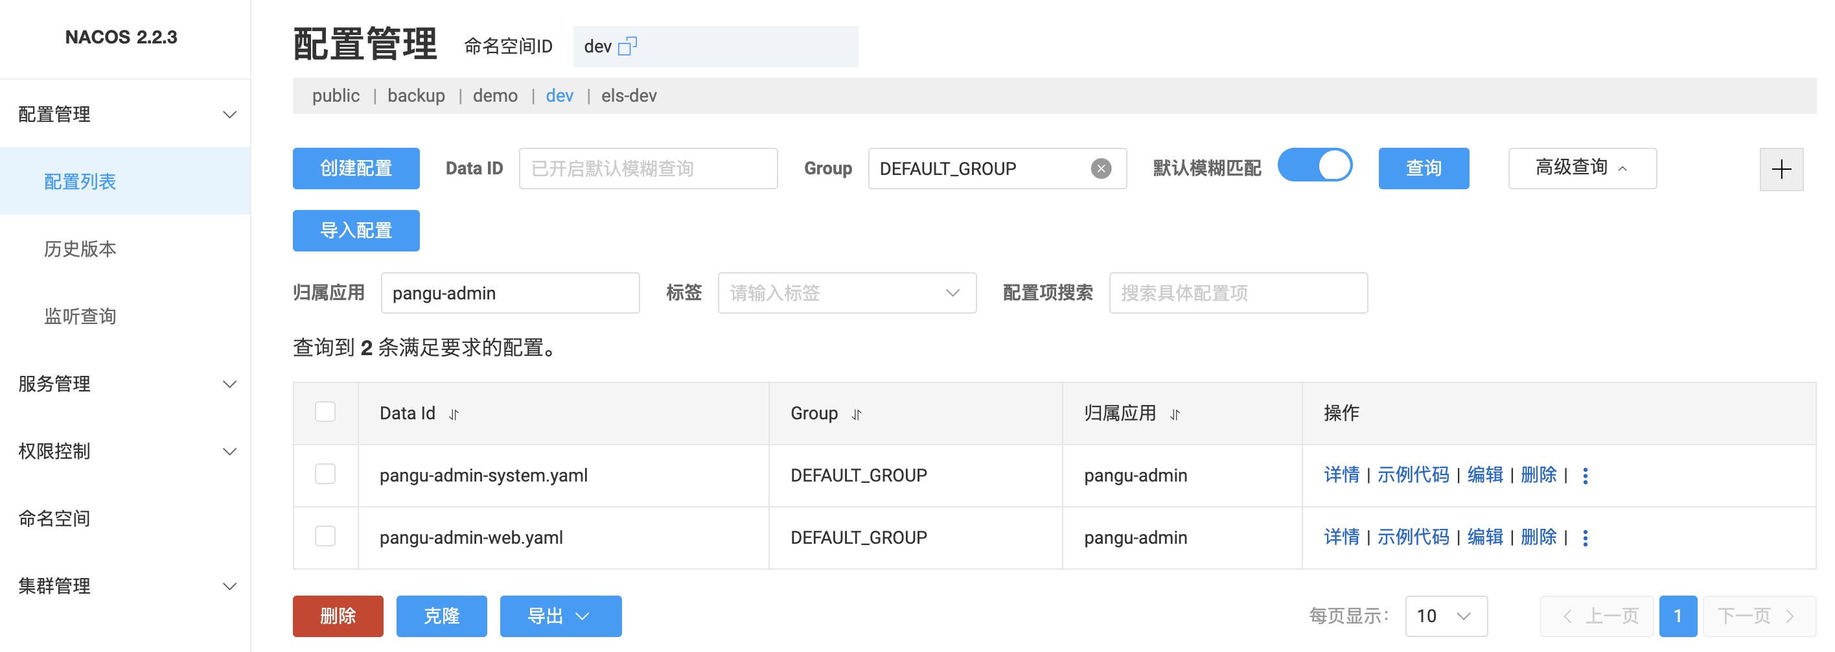This screenshot has height=652, width=1835.
Task: Open more actions for pangu-admin-system.yaml
Action: pyautogui.click(x=1585, y=476)
